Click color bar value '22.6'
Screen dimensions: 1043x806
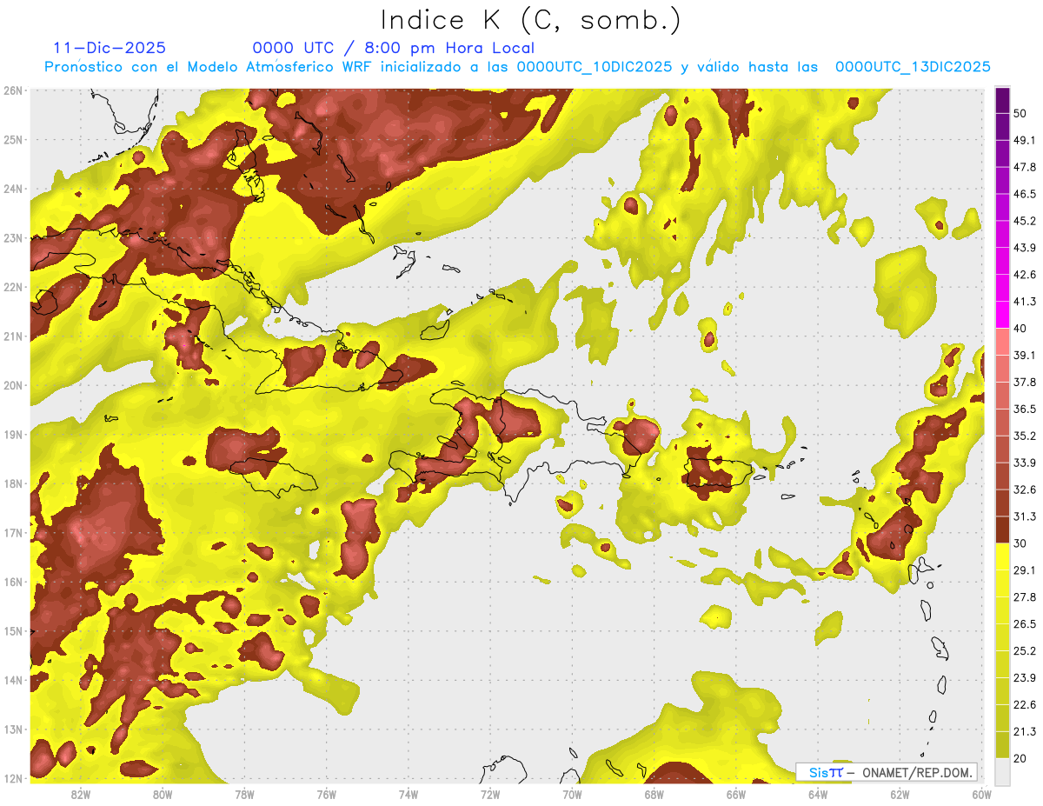click(x=1024, y=705)
